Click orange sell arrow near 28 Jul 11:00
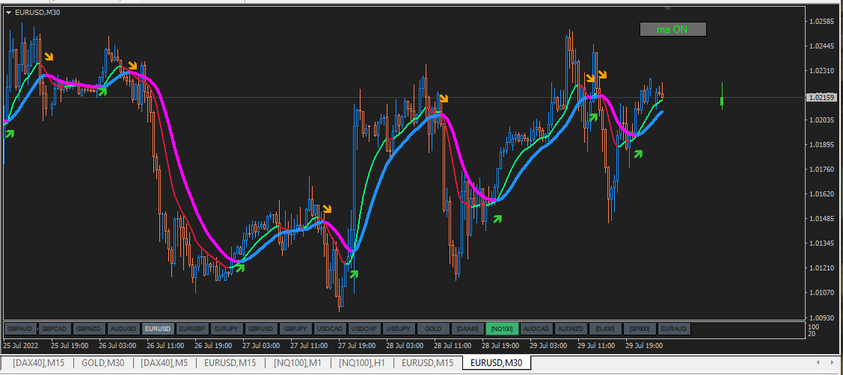This screenshot has height=375, width=843. [443, 98]
